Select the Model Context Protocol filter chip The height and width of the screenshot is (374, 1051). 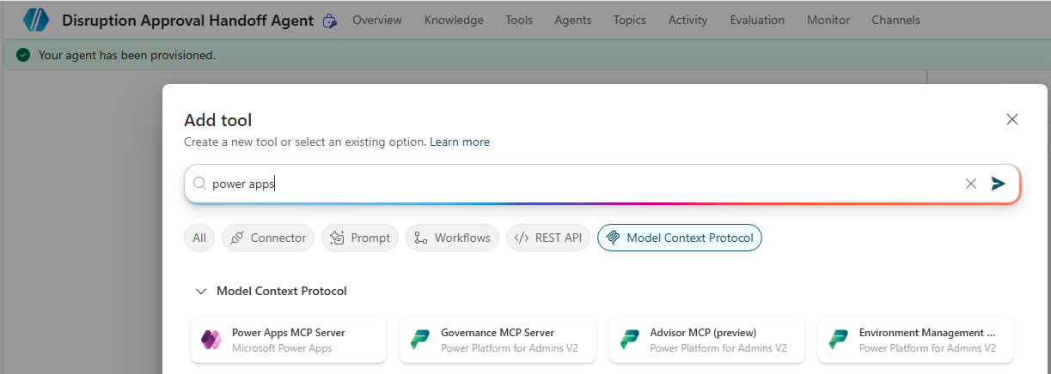[680, 238]
